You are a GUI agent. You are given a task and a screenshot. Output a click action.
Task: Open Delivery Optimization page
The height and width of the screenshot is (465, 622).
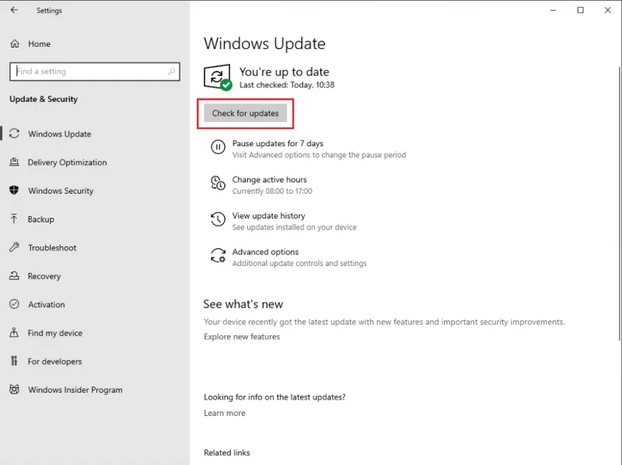click(x=67, y=163)
